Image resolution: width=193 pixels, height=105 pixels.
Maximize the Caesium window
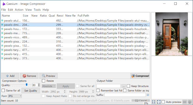pos(175,4)
